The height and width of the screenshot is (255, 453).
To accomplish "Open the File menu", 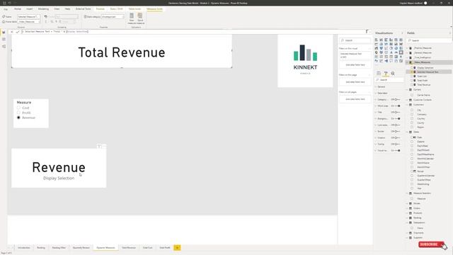I will tap(6, 9).
